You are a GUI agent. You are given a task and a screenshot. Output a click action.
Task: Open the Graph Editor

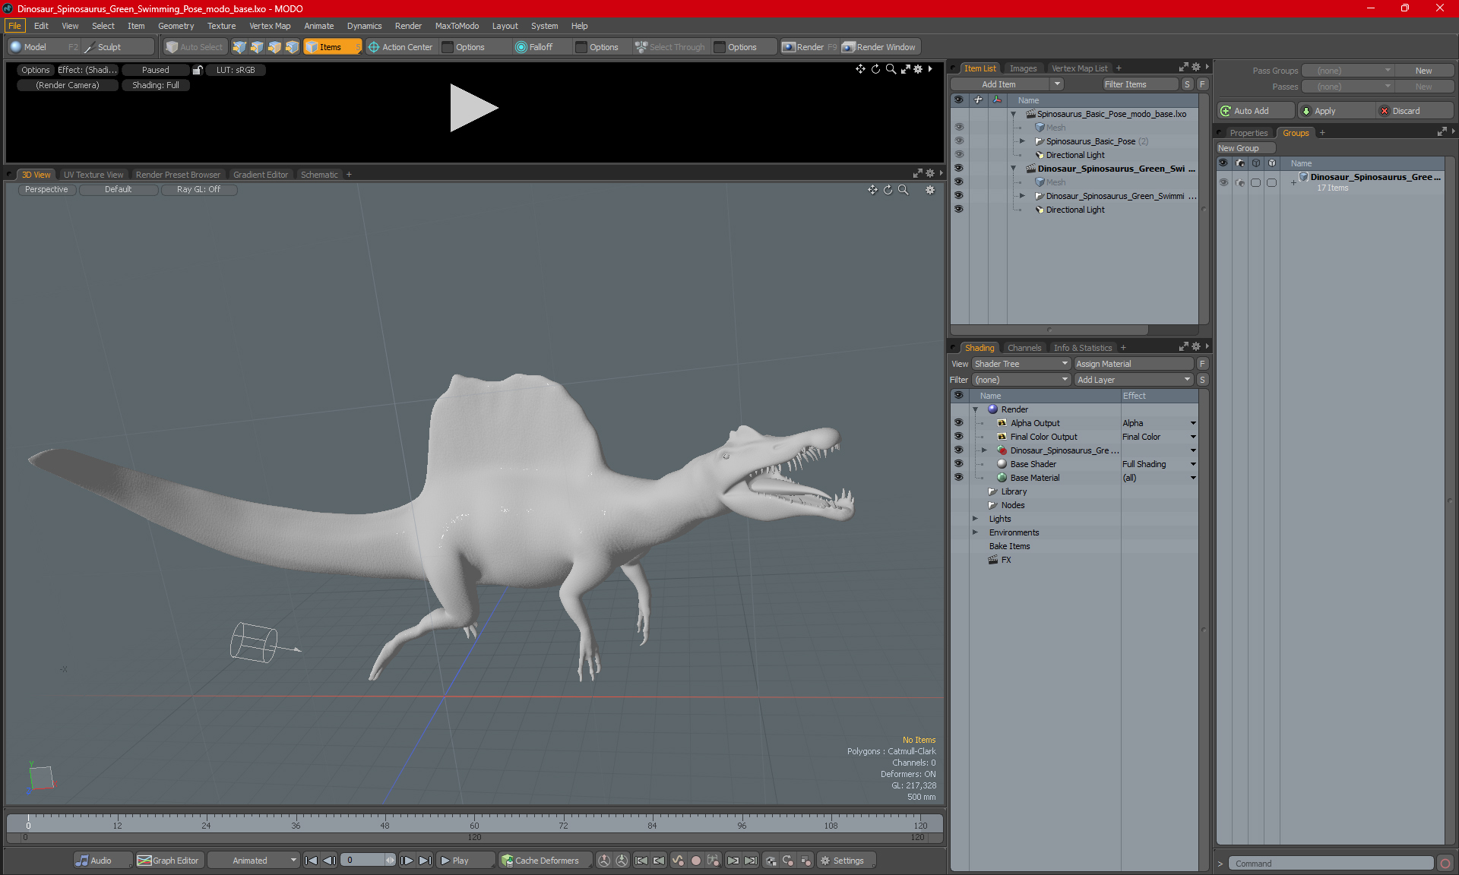(x=169, y=861)
